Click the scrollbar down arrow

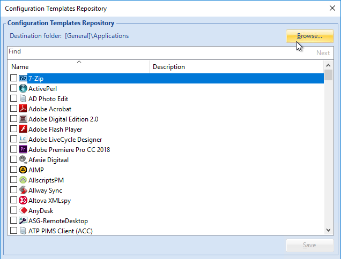[x=328, y=230]
